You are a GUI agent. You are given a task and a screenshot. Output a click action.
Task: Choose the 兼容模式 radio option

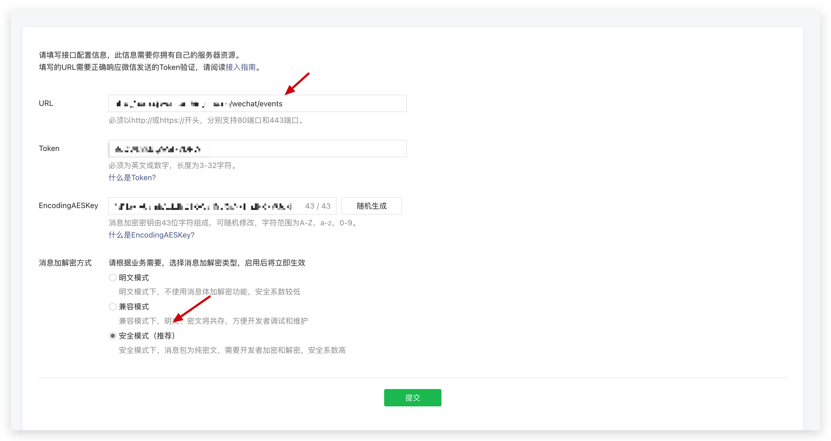pyautogui.click(x=112, y=307)
